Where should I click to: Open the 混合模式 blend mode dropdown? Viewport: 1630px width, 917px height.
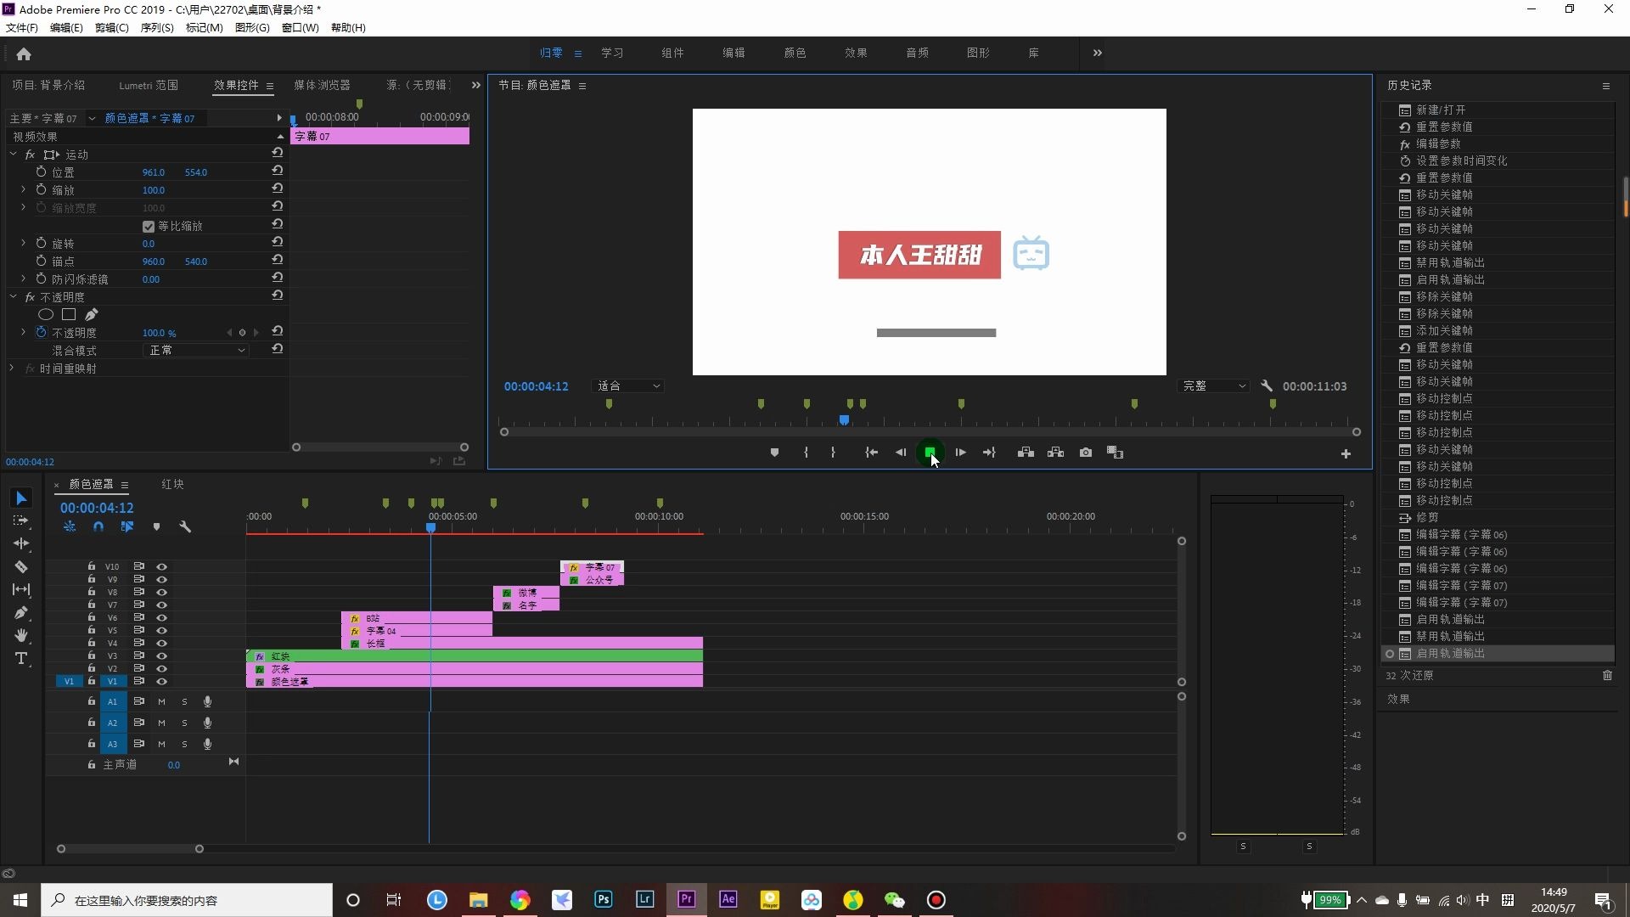tap(196, 351)
